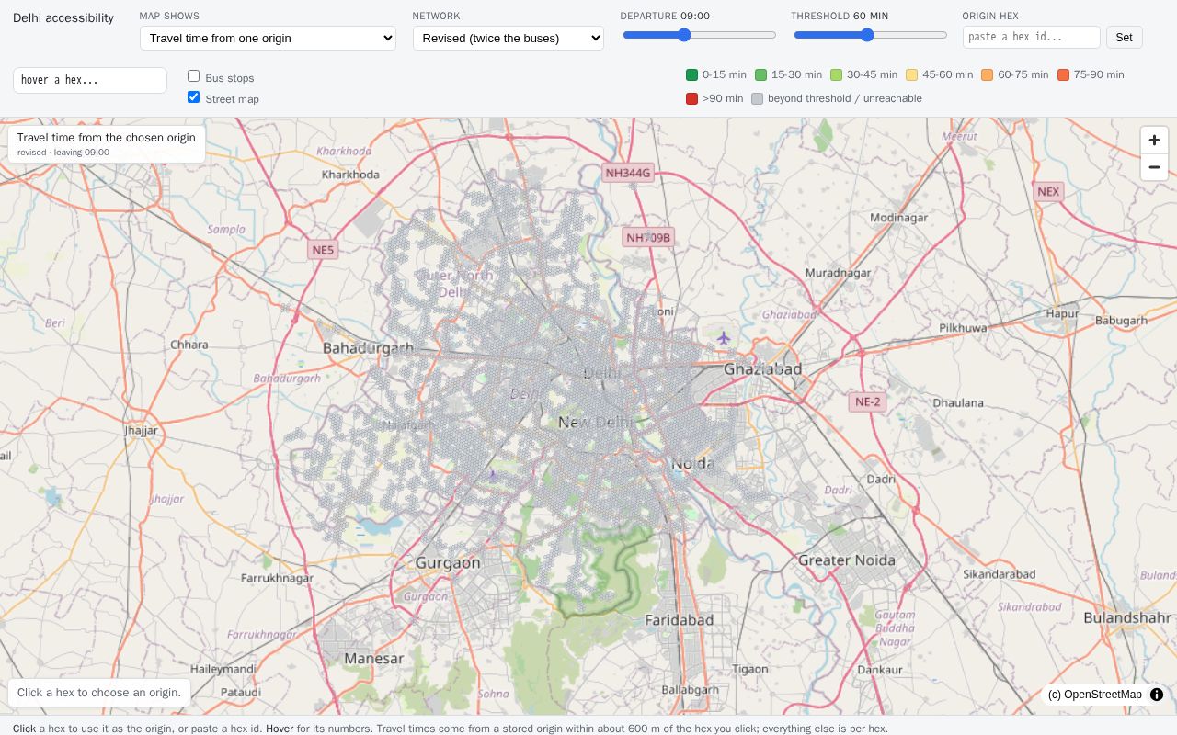Click the Set origin hex button
This screenshot has height=735, width=1177.
[x=1124, y=37]
